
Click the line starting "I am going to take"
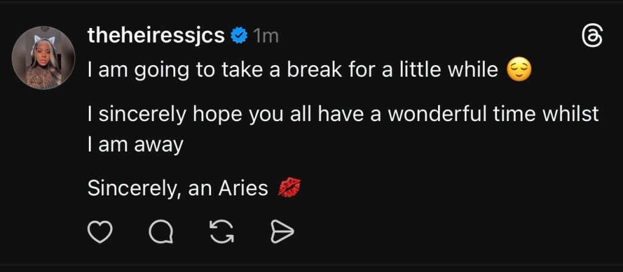[292, 71]
